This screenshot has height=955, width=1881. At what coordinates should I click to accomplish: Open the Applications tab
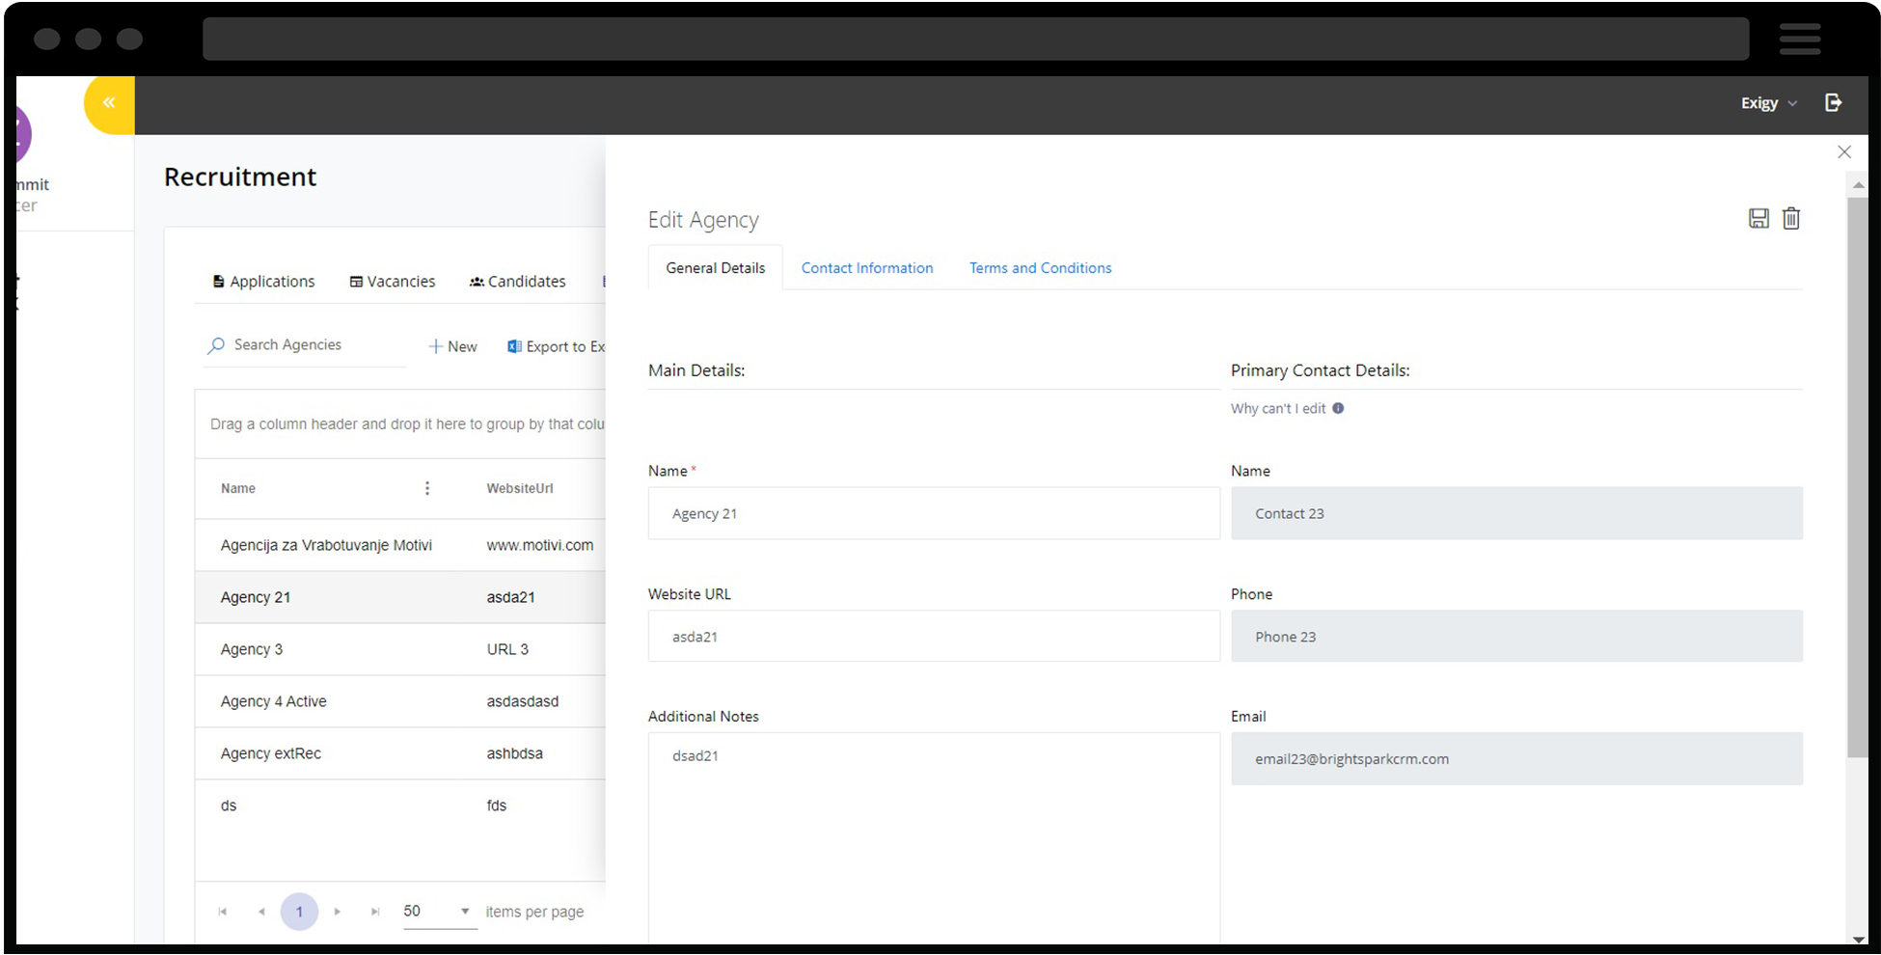point(263,282)
